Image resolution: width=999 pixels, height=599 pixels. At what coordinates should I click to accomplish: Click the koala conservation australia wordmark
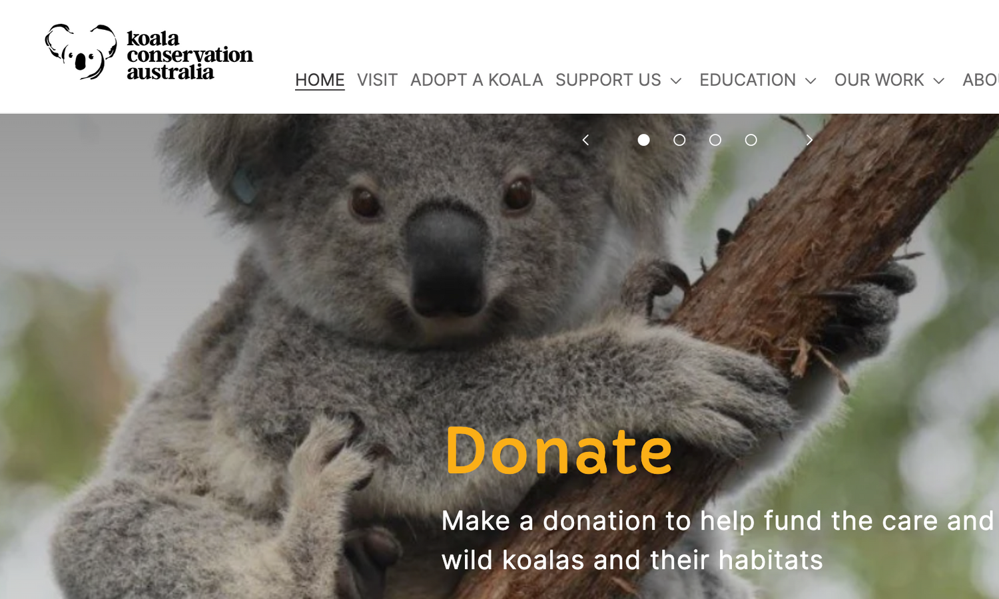(x=190, y=55)
